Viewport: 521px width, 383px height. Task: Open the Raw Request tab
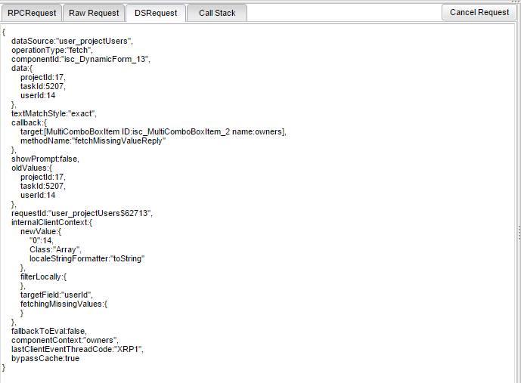click(94, 13)
